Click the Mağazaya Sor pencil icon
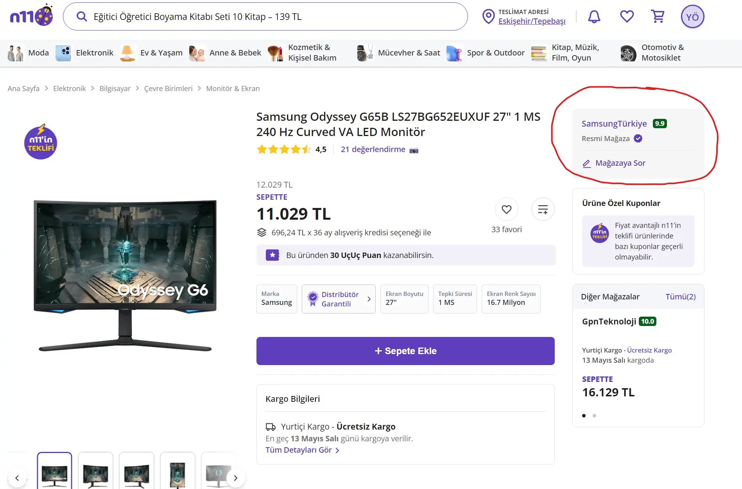Screen dimensions: 742x489 (587, 163)
